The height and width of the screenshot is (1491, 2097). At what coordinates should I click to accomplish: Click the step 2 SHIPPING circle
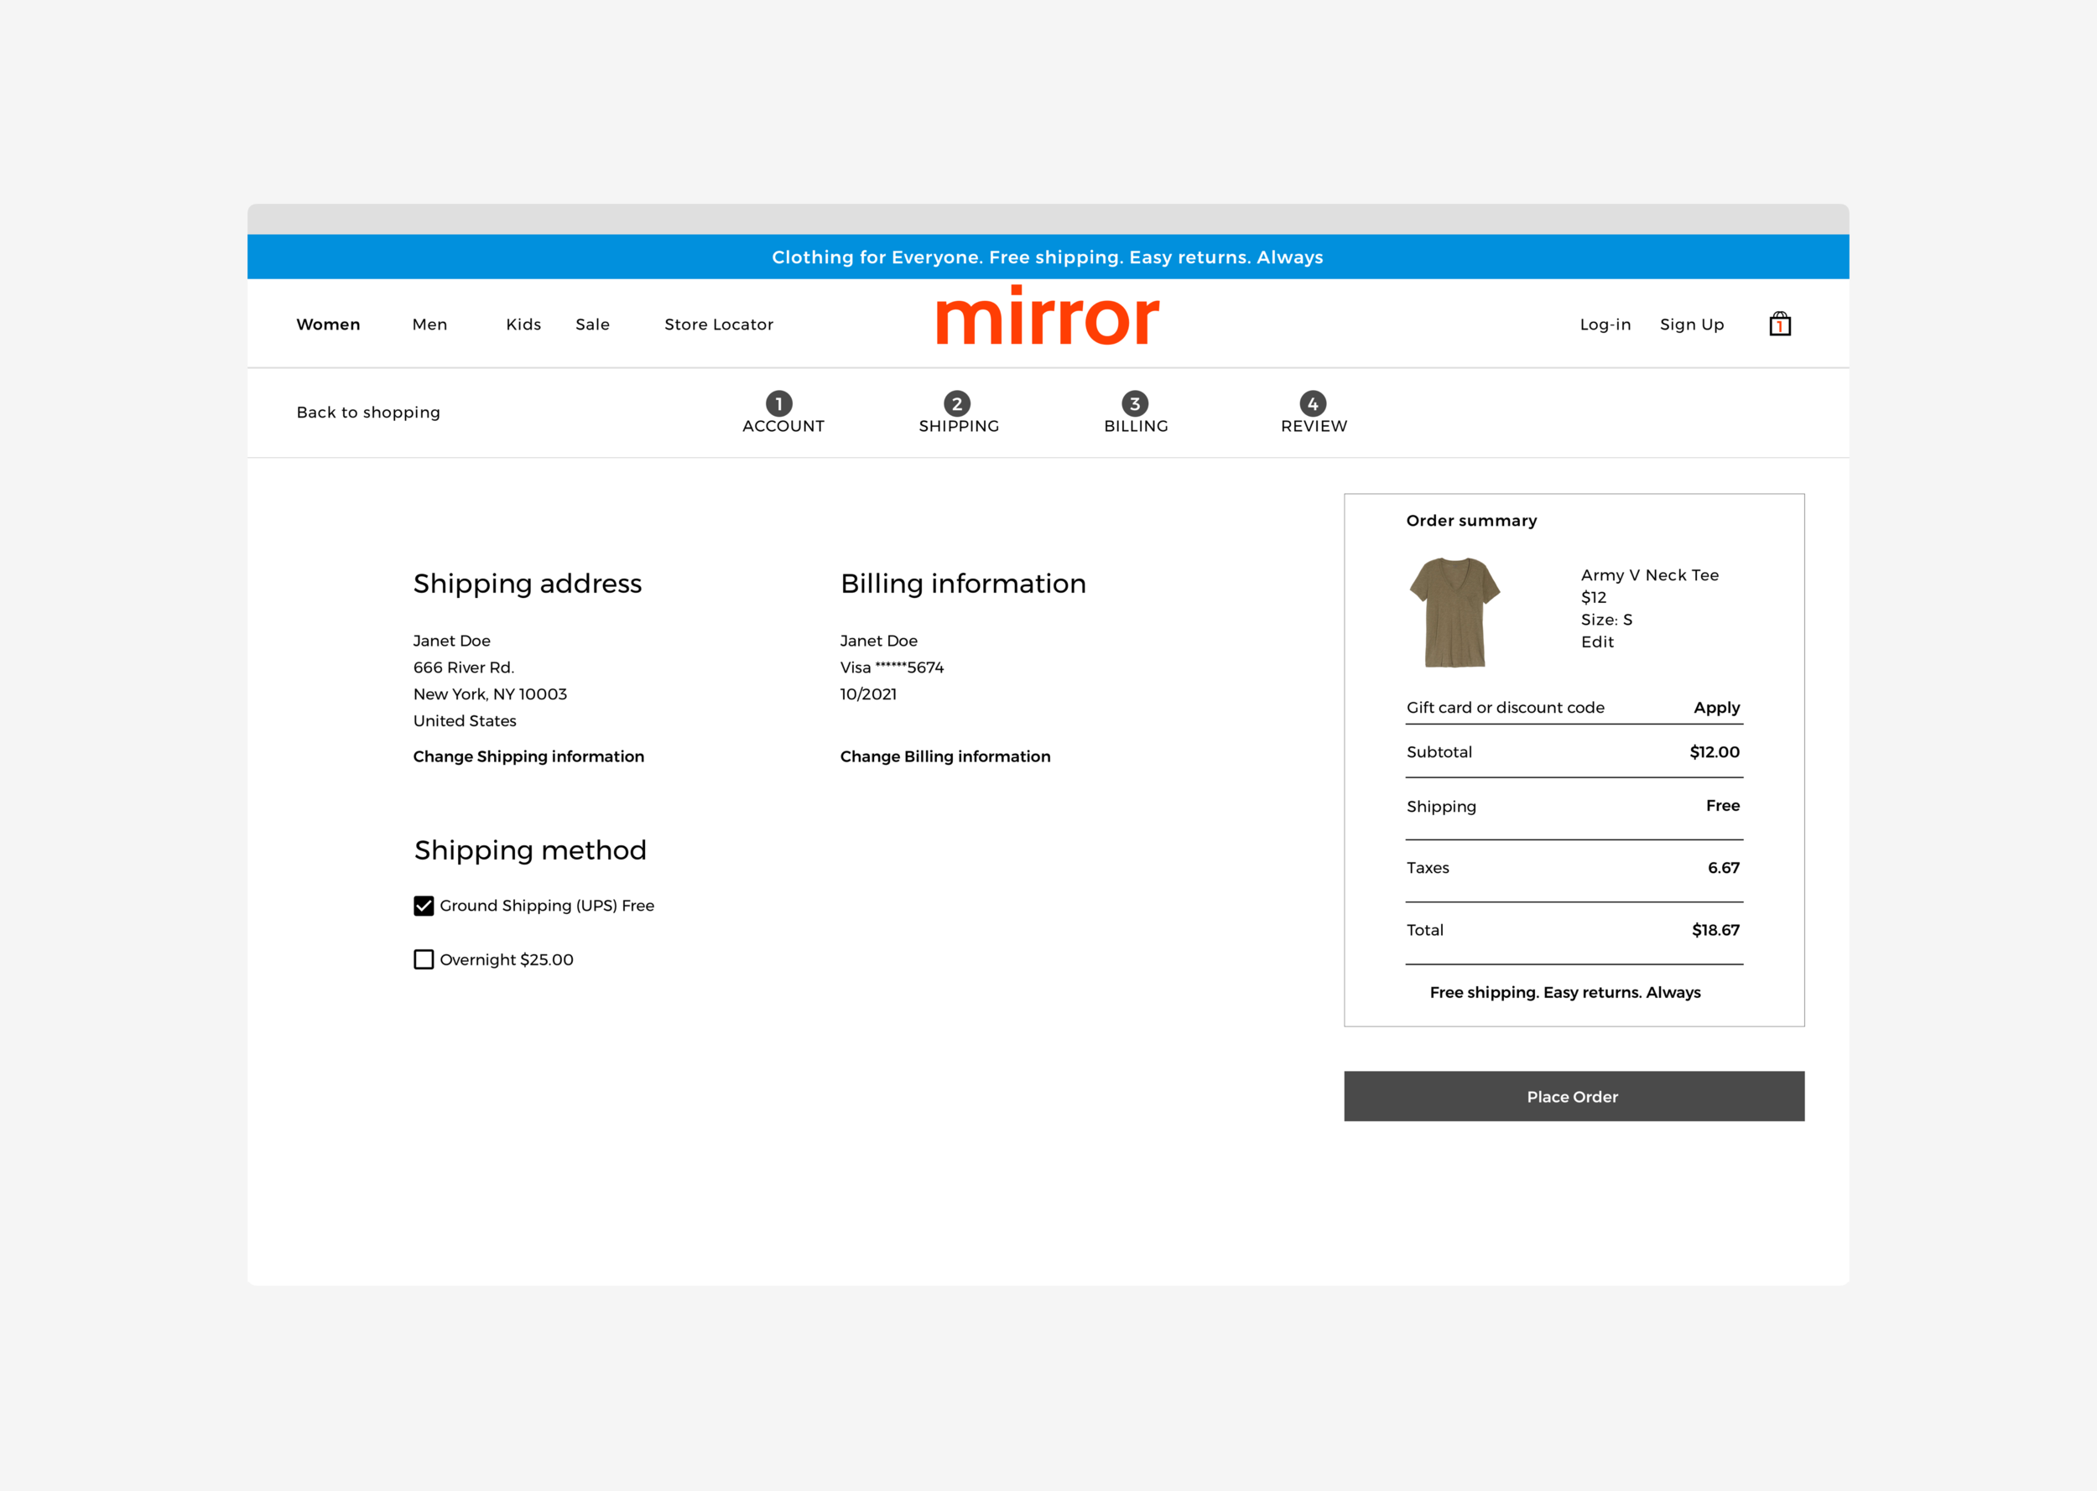coord(957,403)
